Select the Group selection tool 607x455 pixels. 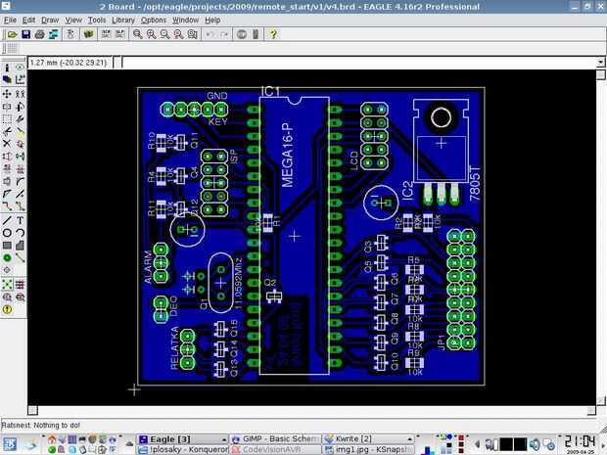coord(7,119)
